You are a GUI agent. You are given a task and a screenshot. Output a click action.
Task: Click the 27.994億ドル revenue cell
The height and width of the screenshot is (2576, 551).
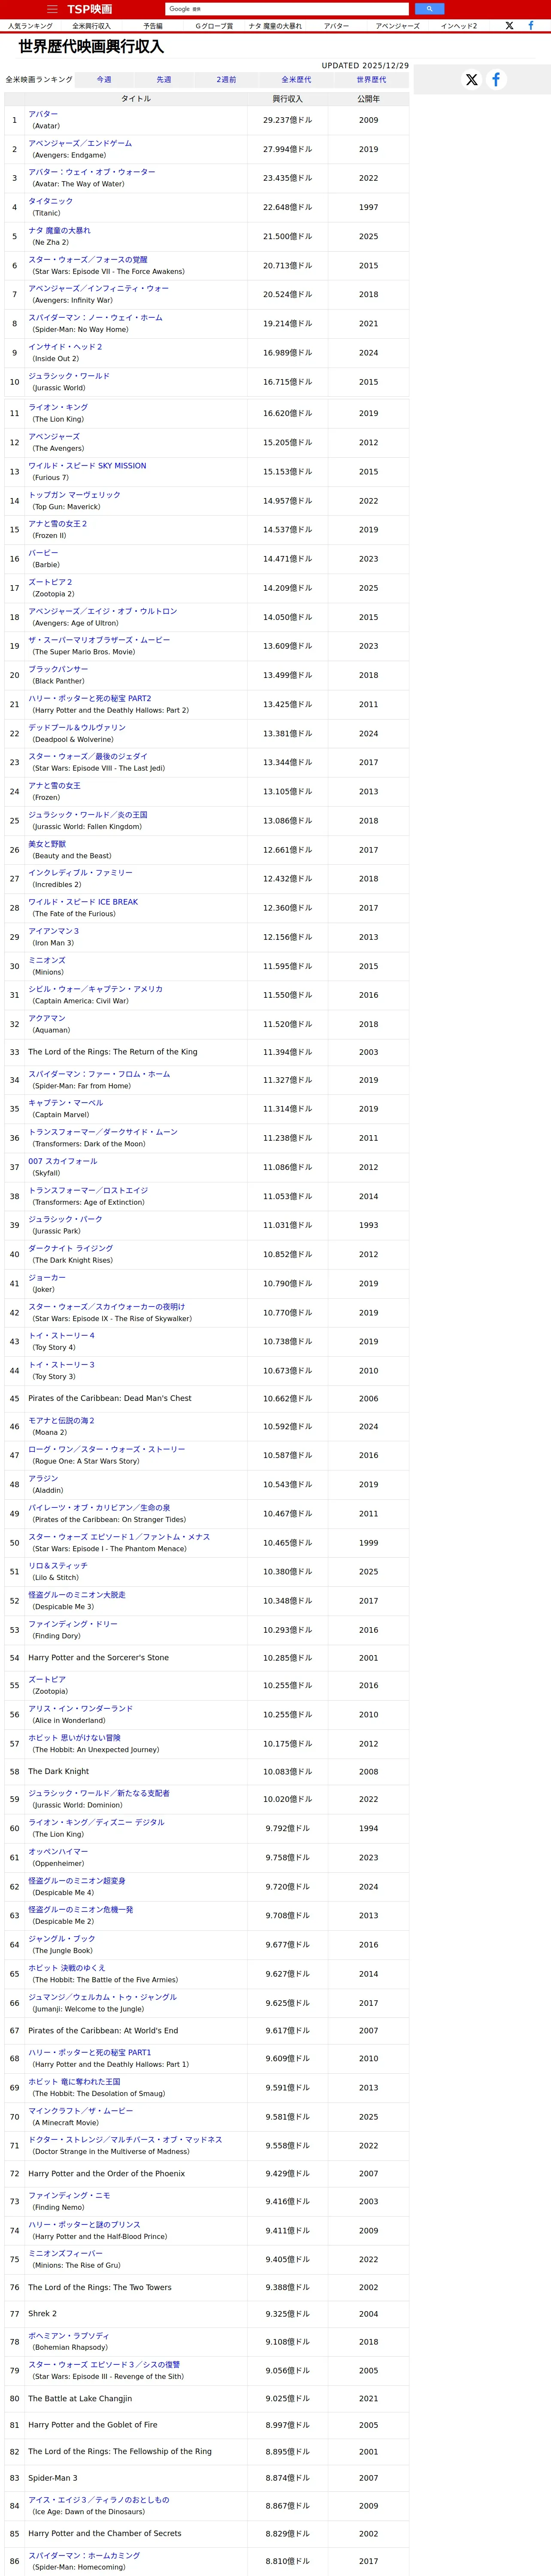coord(287,149)
